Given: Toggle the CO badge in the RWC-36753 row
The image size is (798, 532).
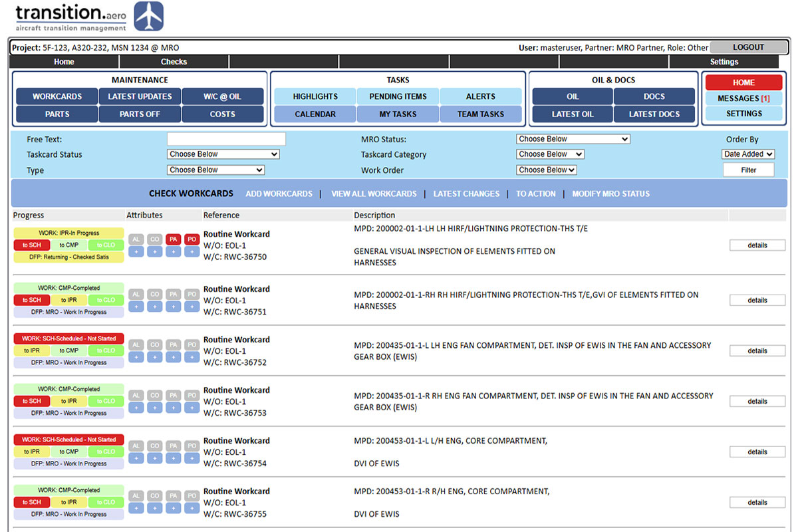Looking at the screenshot, I should coord(154,396).
